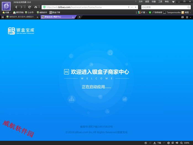Open the 威航软件 bookmark

(42, 12)
